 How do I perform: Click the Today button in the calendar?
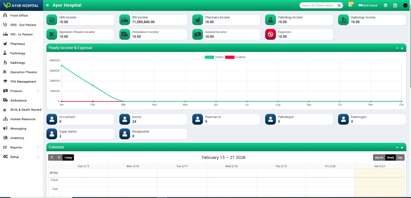[x=68, y=157]
